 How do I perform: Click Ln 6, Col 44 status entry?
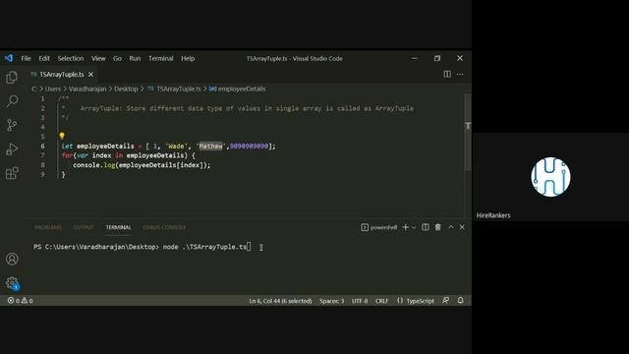[x=280, y=301]
